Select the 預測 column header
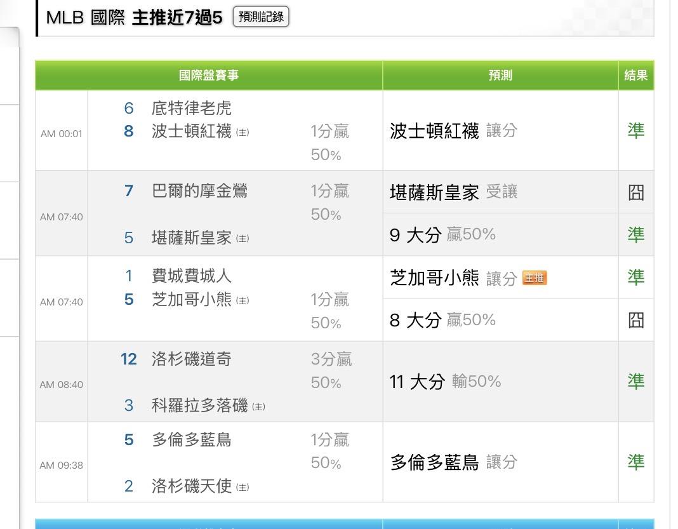This screenshot has width=678, height=529. [x=500, y=76]
